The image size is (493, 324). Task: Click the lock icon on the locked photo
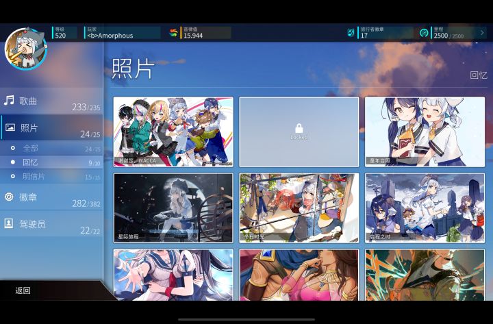pyautogui.click(x=299, y=128)
